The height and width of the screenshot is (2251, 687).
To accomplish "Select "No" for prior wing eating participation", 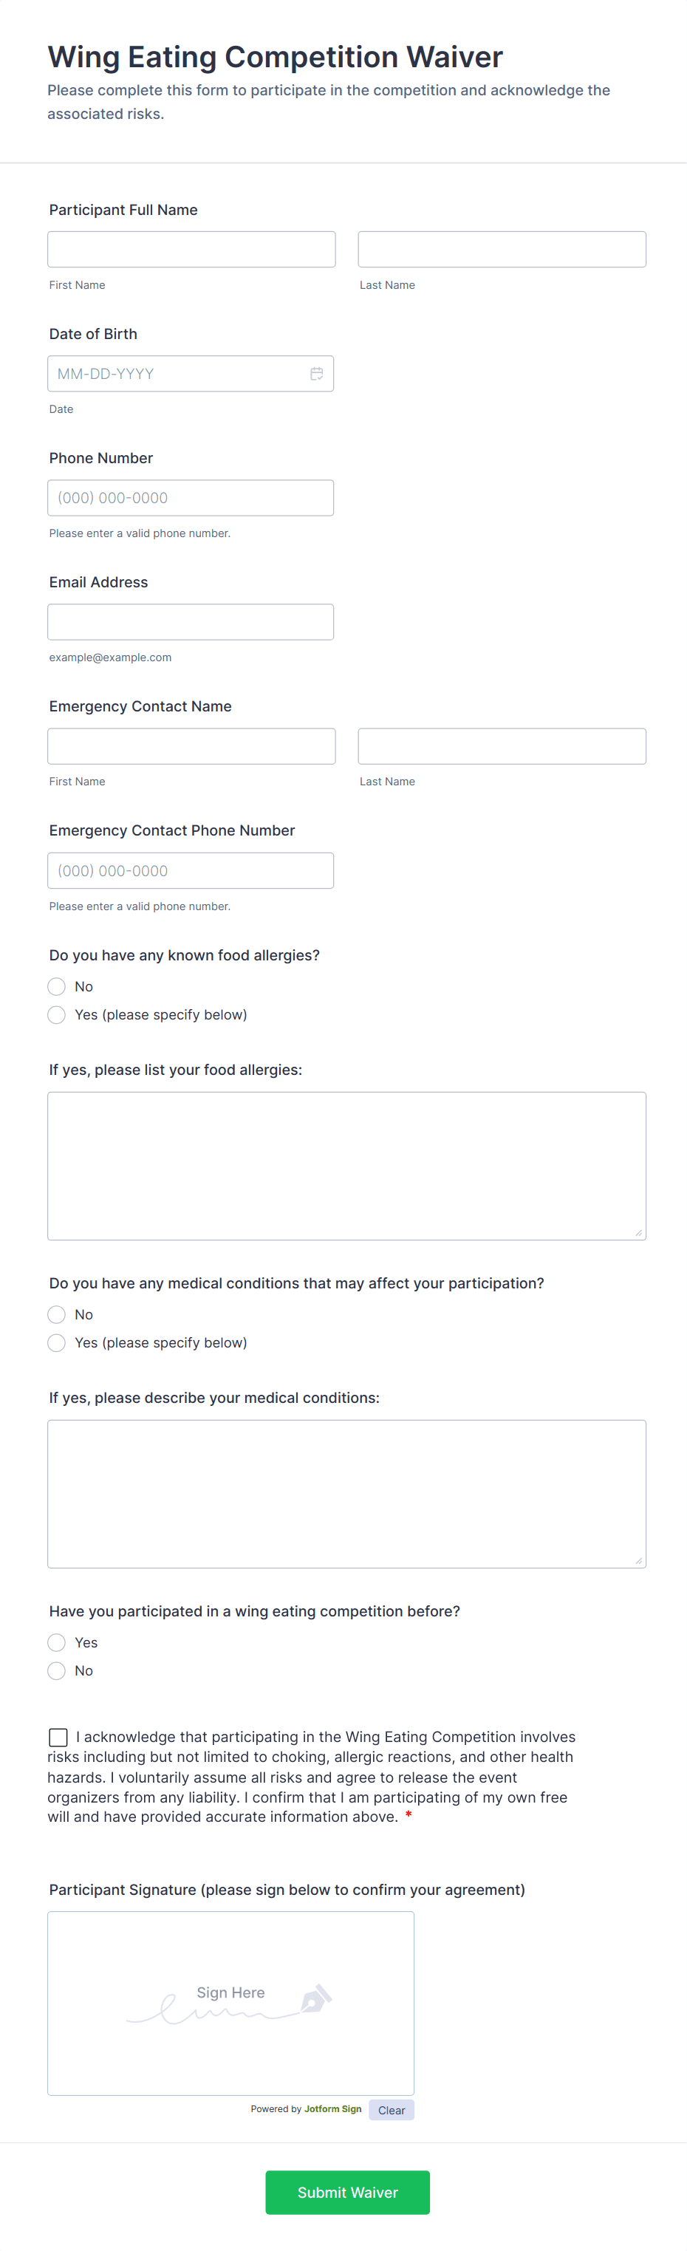I will [56, 1670].
